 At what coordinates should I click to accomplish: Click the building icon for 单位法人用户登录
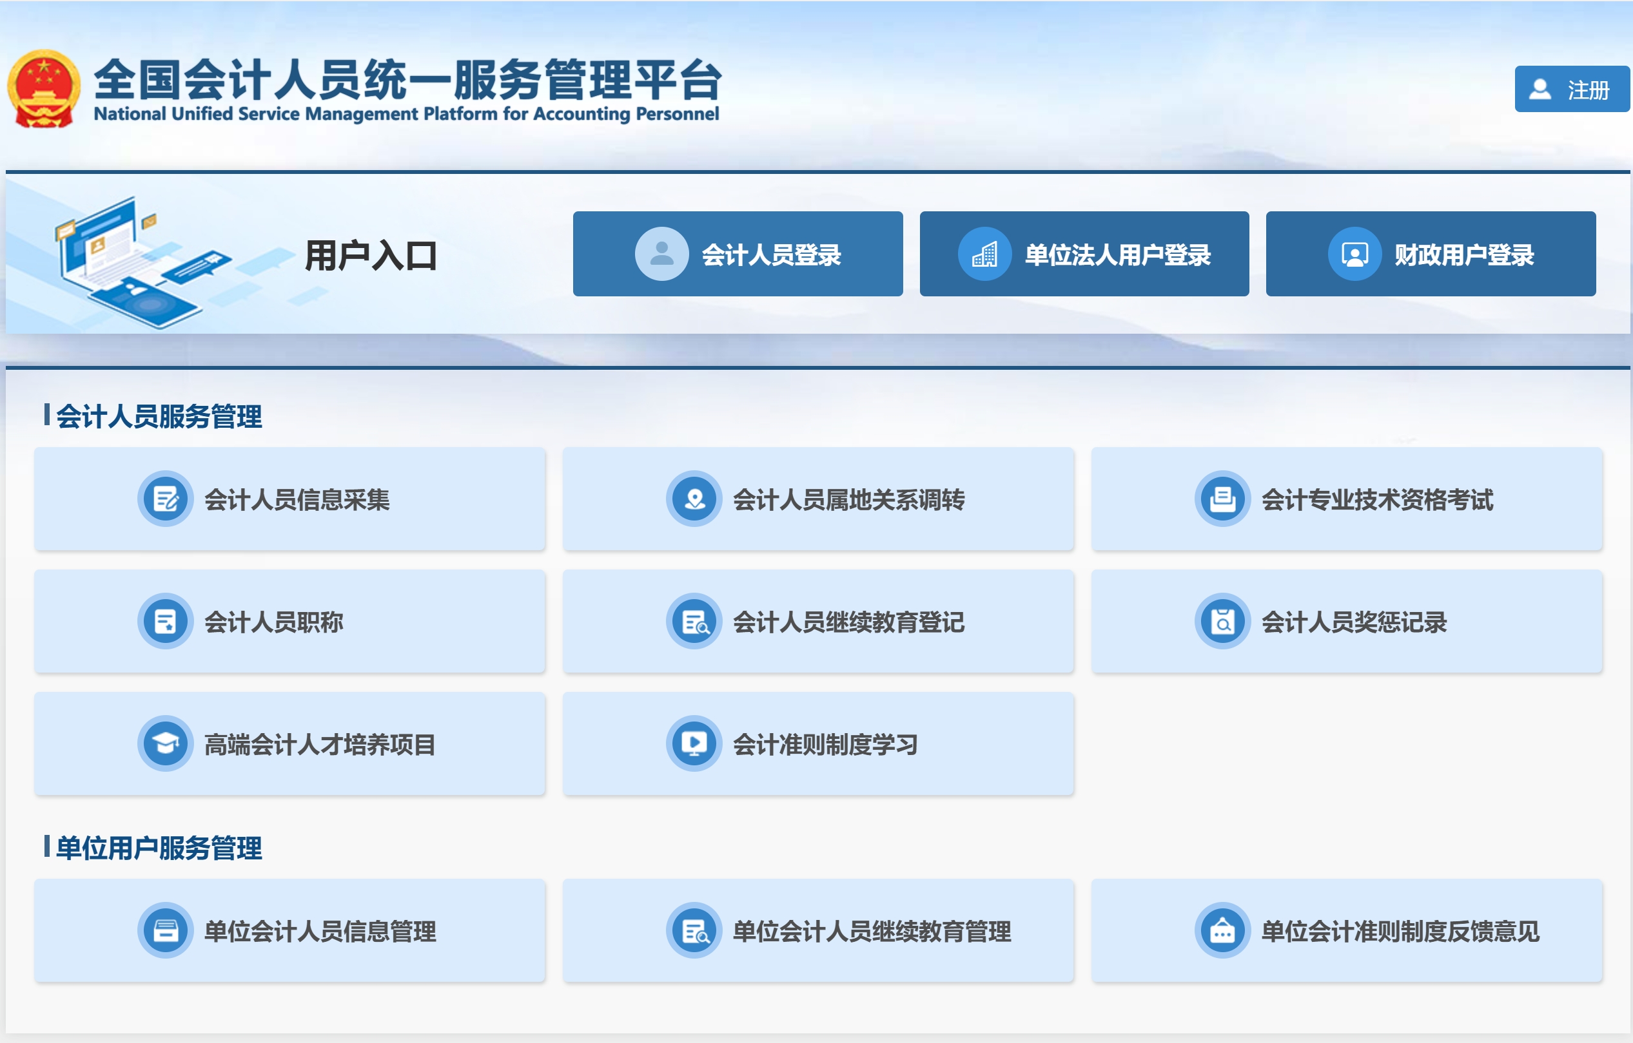tap(984, 253)
